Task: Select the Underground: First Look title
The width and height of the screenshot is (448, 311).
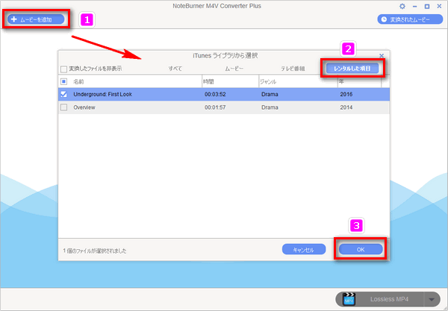Action: pos(102,94)
